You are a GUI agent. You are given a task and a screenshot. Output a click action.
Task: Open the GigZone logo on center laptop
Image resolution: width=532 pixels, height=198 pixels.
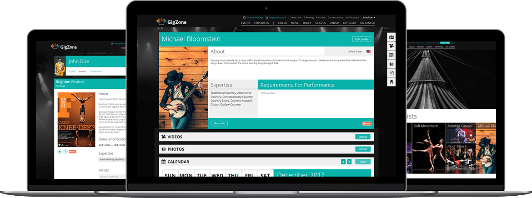click(x=171, y=22)
